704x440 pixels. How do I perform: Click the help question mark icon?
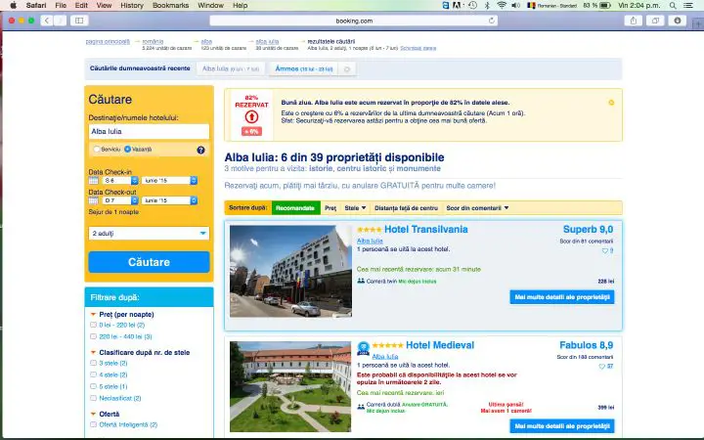[x=200, y=150]
